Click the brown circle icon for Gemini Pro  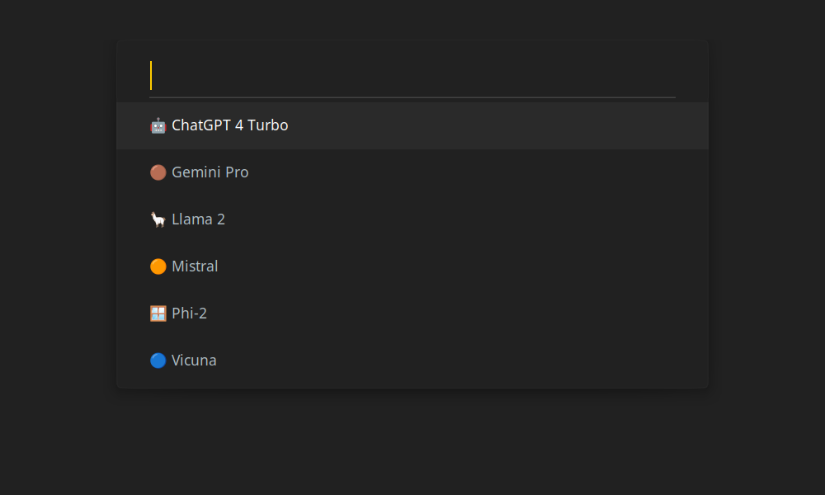pos(158,172)
